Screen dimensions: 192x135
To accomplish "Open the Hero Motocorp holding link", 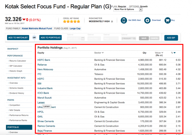I will pyautogui.click(x=45, y=70).
